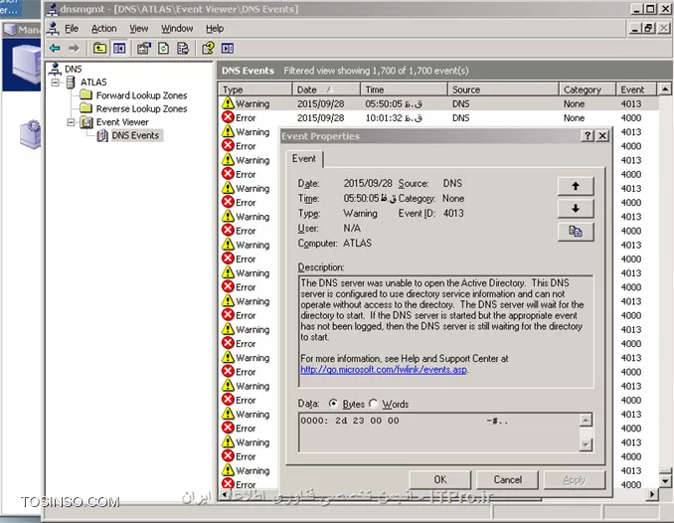
Task: Click the Export List toolbar icon
Action: coord(183,48)
